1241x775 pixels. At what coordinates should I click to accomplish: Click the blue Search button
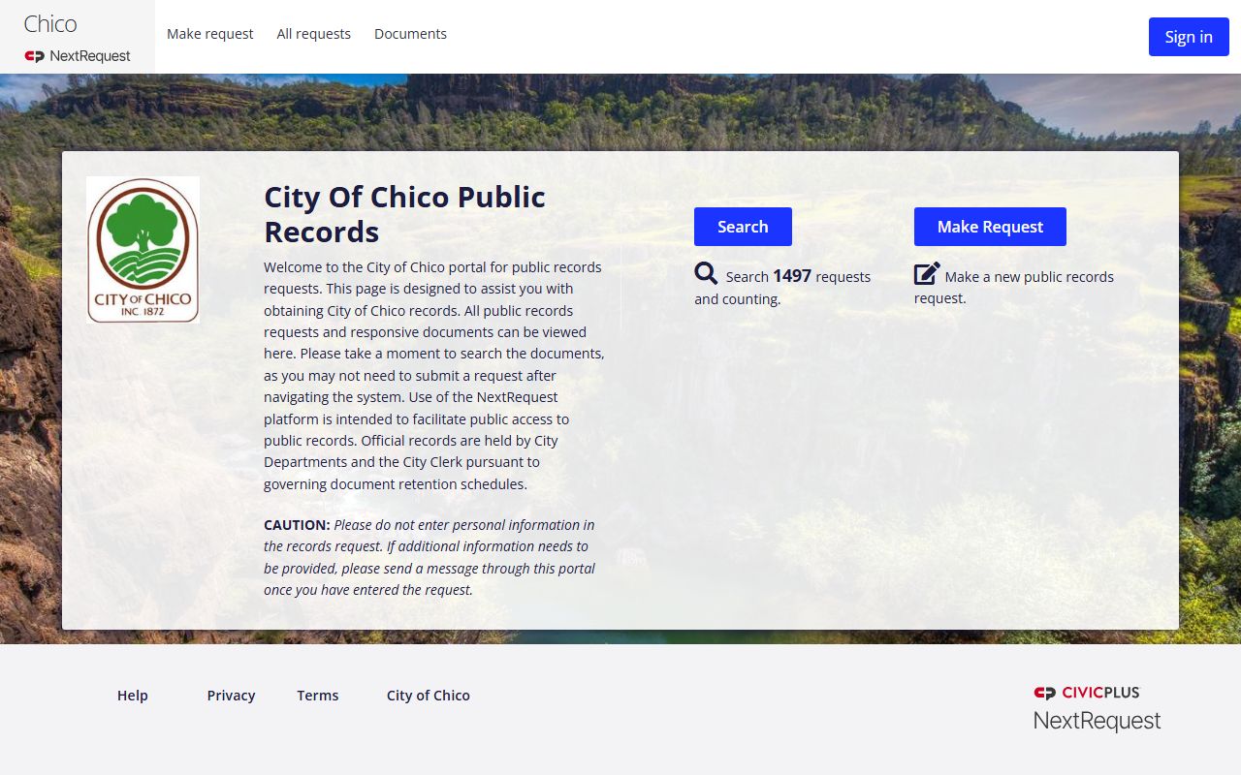743,227
